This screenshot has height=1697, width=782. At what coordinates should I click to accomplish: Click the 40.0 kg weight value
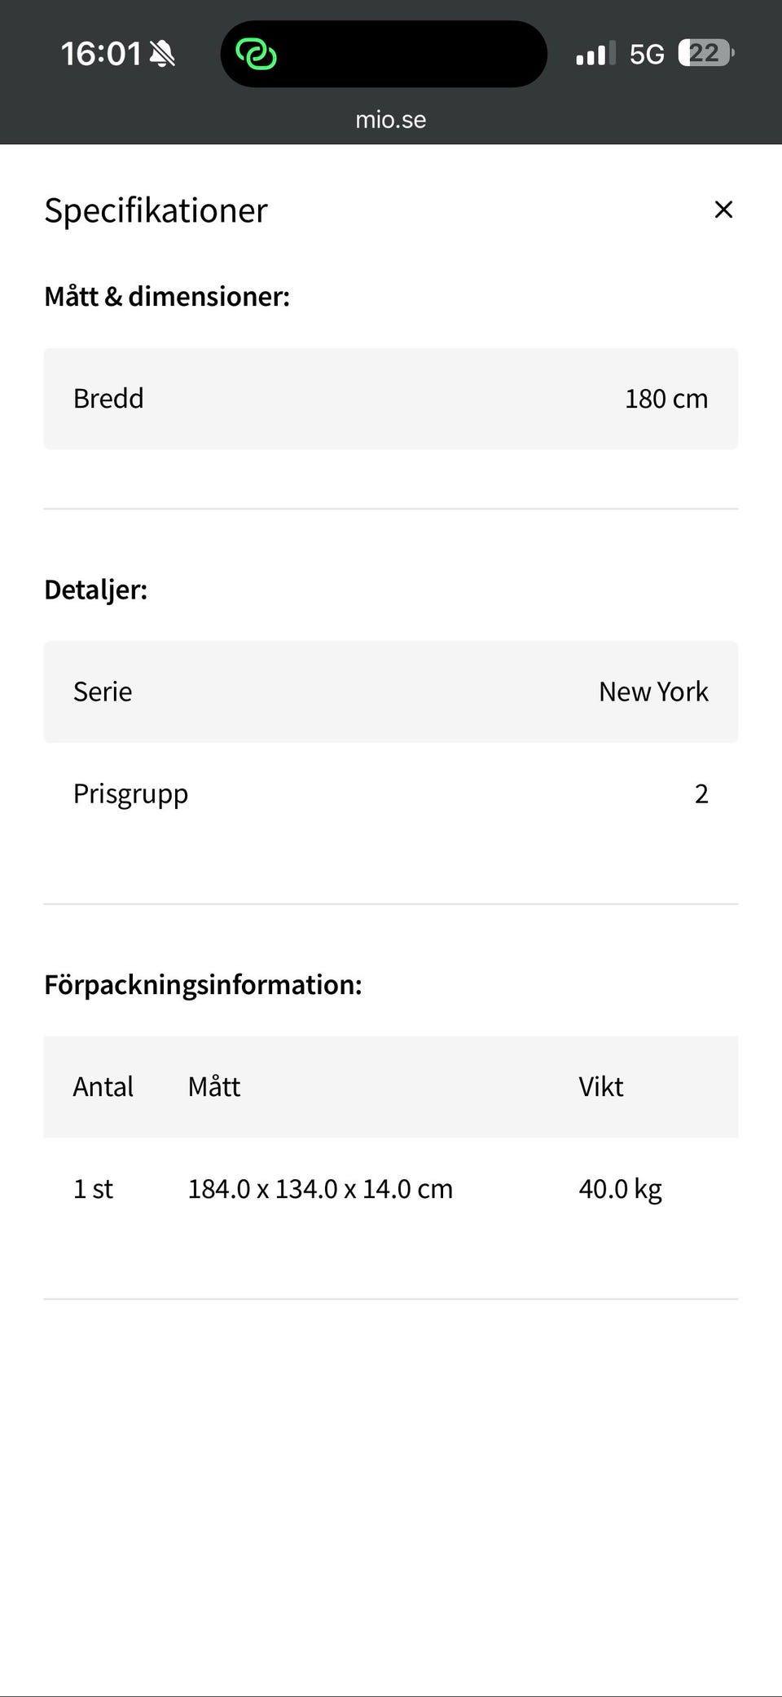[x=620, y=1189]
